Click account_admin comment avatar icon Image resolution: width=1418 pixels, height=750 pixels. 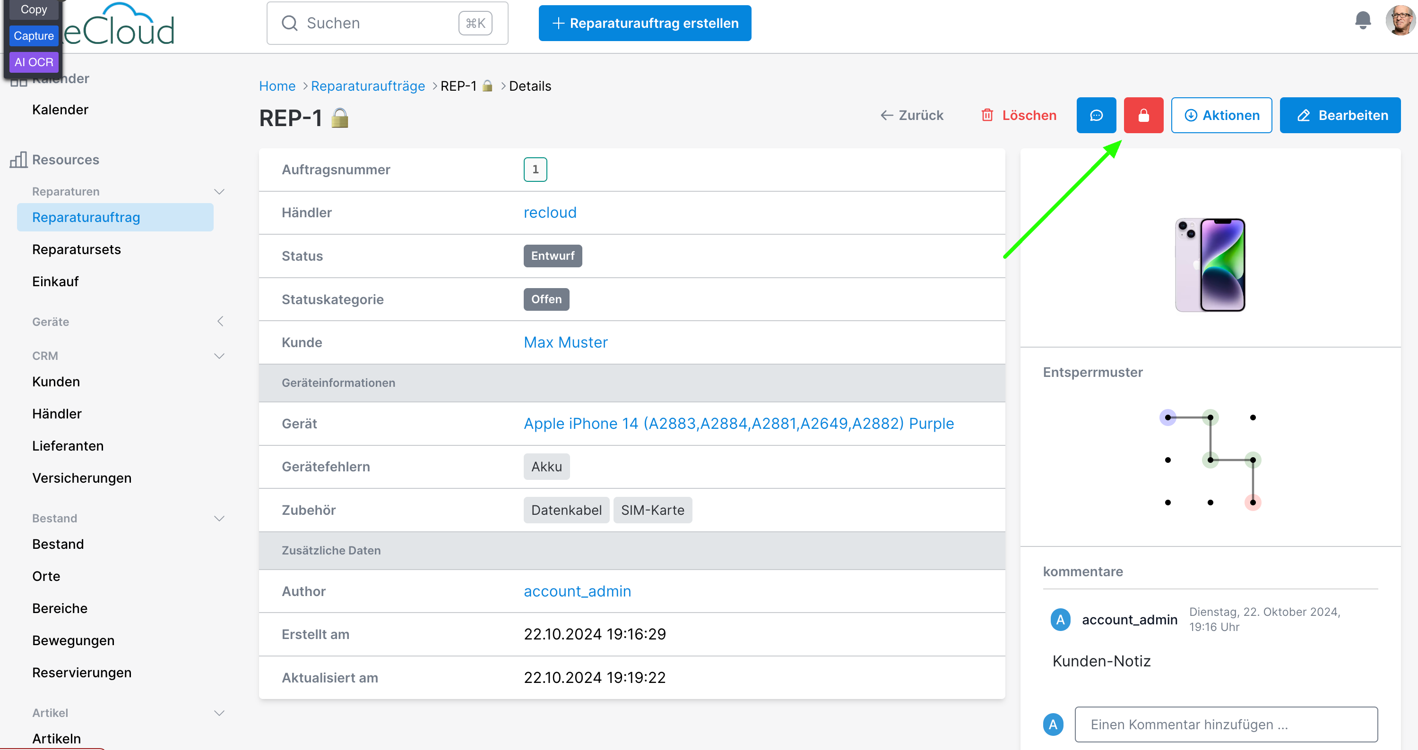click(x=1060, y=619)
